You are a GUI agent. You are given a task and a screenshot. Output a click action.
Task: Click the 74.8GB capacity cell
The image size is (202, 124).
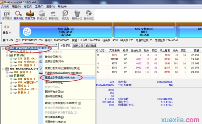(195, 59)
